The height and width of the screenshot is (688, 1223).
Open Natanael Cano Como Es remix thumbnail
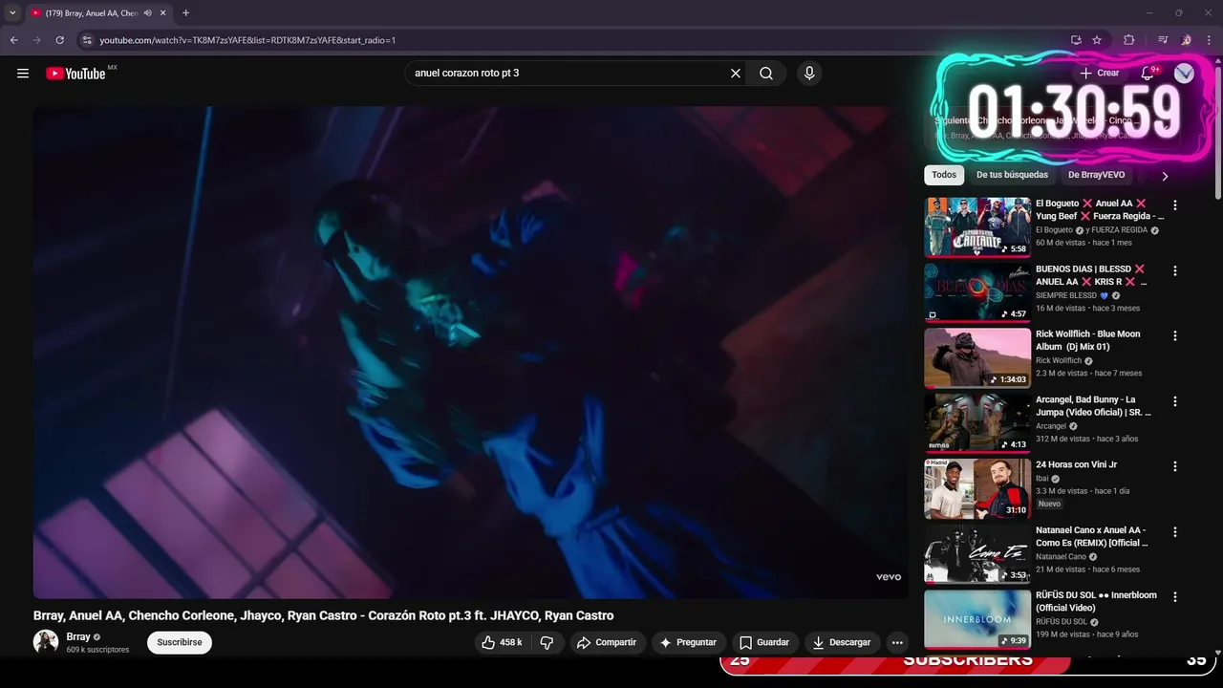(x=977, y=553)
